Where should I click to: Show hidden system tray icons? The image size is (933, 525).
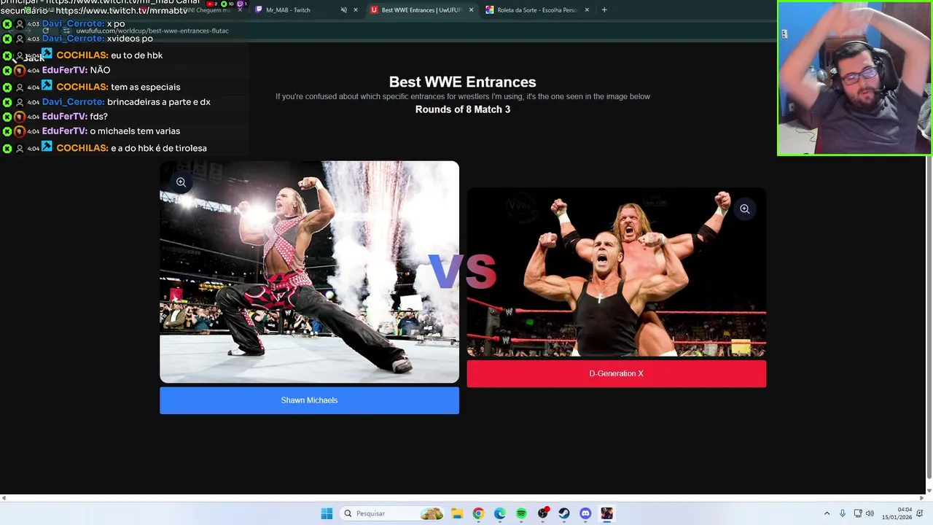click(827, 513)
